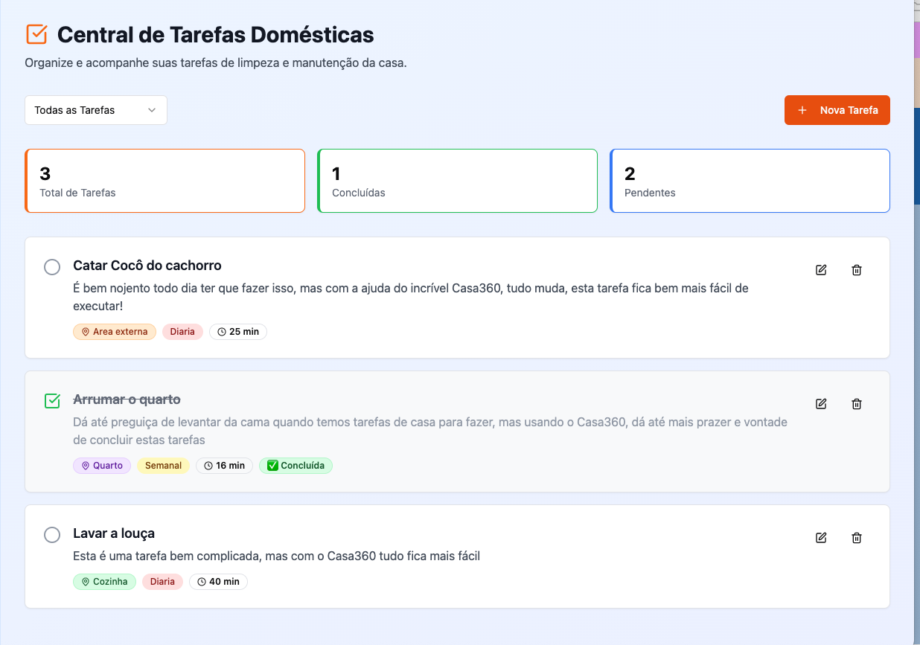Select the 'Pendentes' summary card
This screenshot has width=920, height=645.
[x=750, y=181]
